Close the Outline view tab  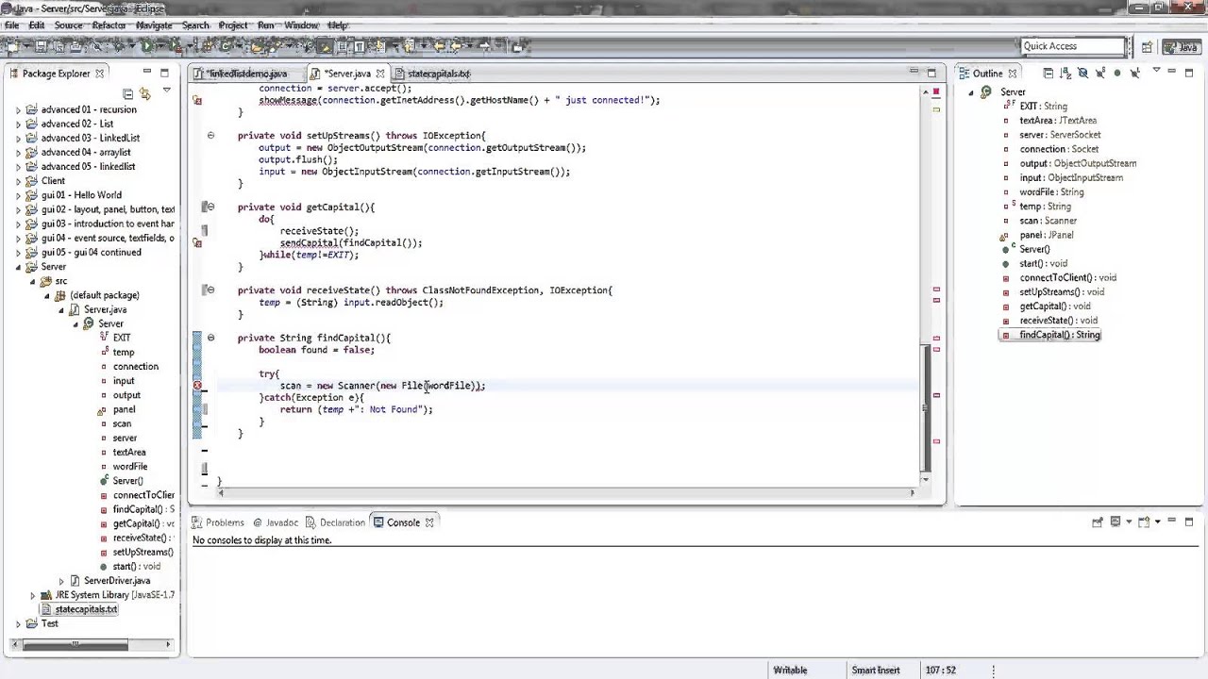pyautogui.click(x=1013, y=74)
